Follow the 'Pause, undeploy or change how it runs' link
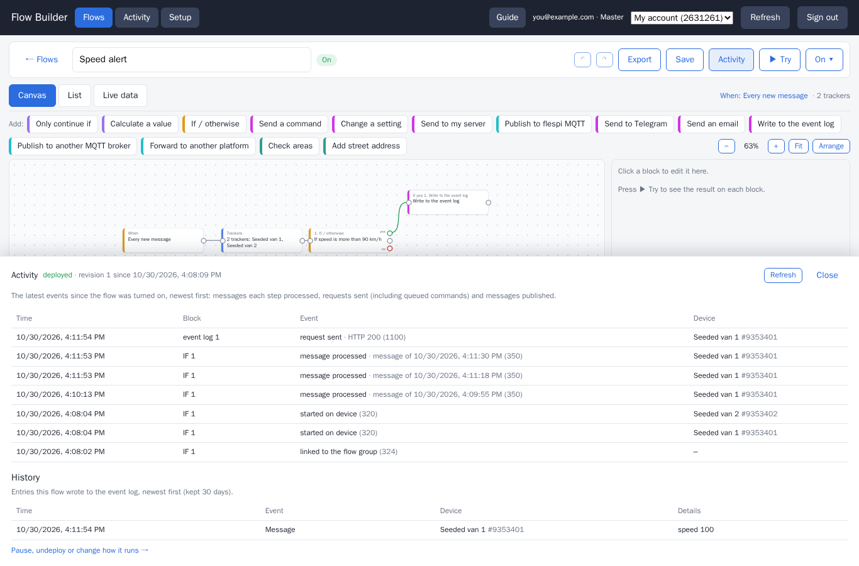Image resolution: width=859 pixels, height=566 pixels. [x=80, y=550]
